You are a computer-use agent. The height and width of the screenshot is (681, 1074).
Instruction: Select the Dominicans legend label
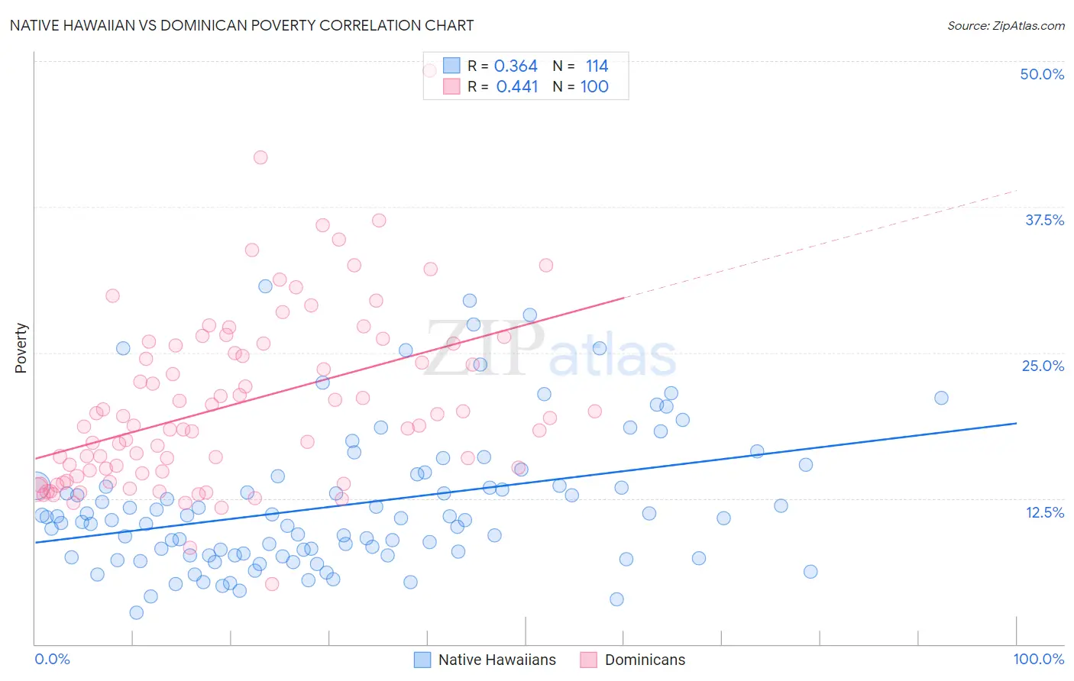point(645,660)
